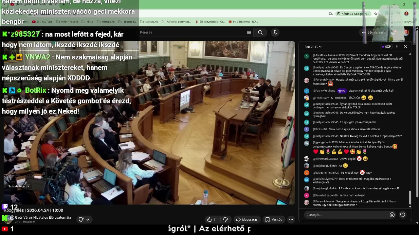Open the Hírek bookmark folder

click(87, 22)
